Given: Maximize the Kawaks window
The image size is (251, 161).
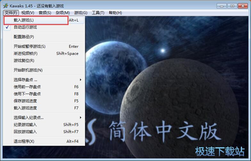Looking at the screenshot, I should tap(232, 6).
